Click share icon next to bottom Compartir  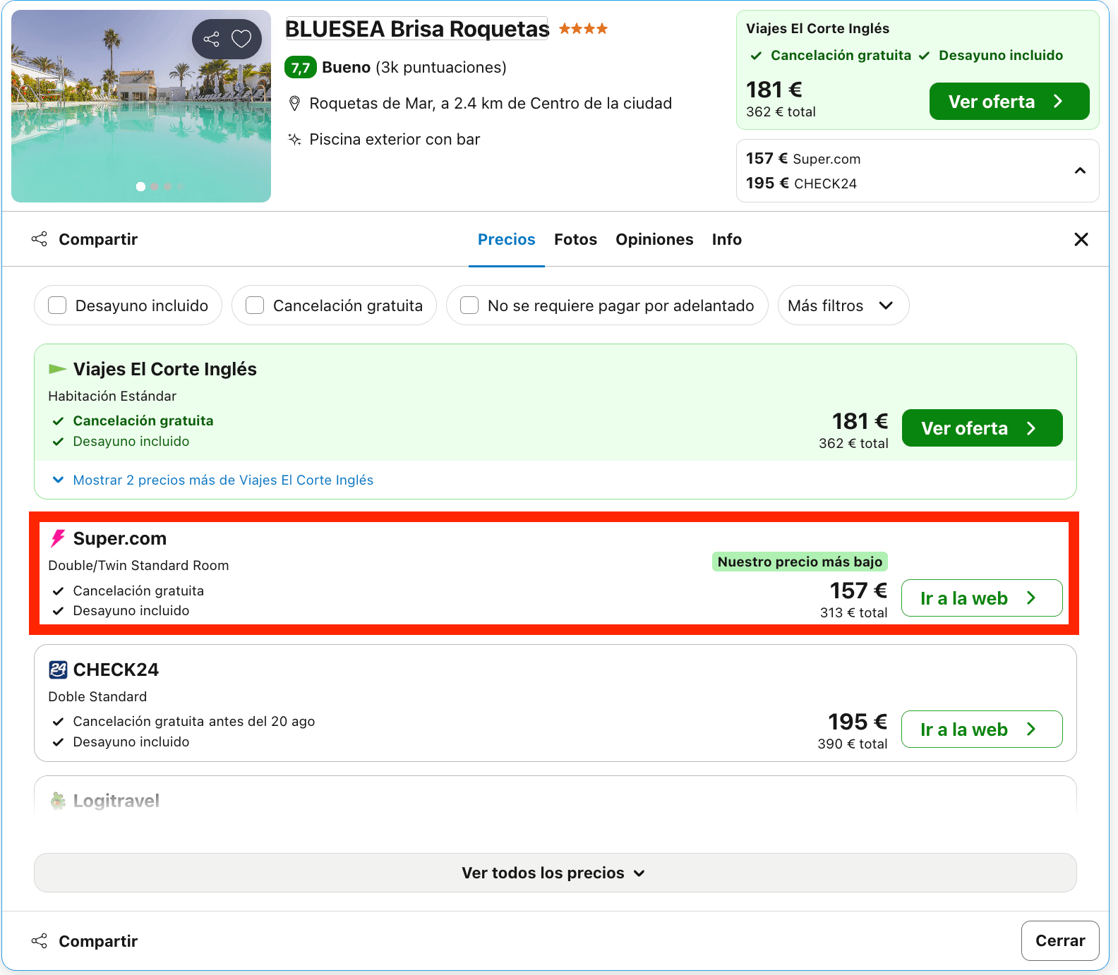[x=40, y=940]
